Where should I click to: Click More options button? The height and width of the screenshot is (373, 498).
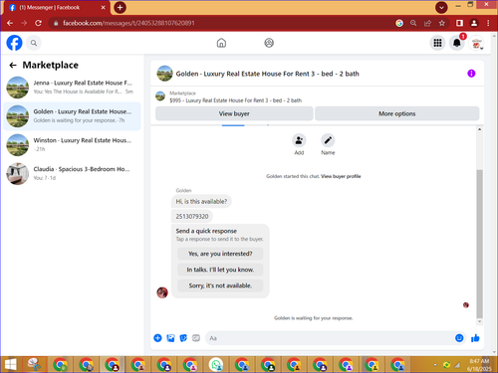pyautogui.click(x=397, y=113)
